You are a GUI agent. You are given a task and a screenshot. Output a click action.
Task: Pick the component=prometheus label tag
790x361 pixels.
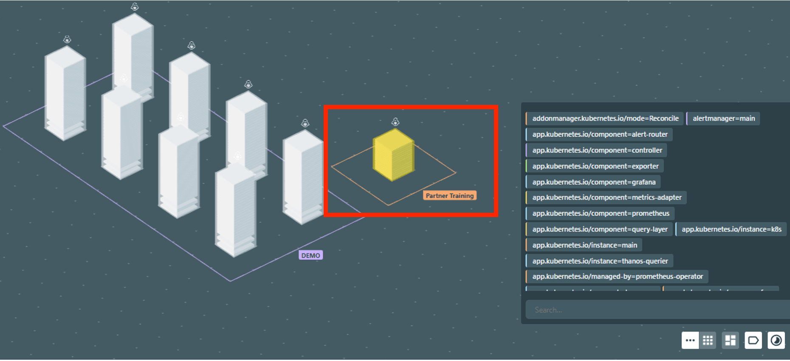600,213
